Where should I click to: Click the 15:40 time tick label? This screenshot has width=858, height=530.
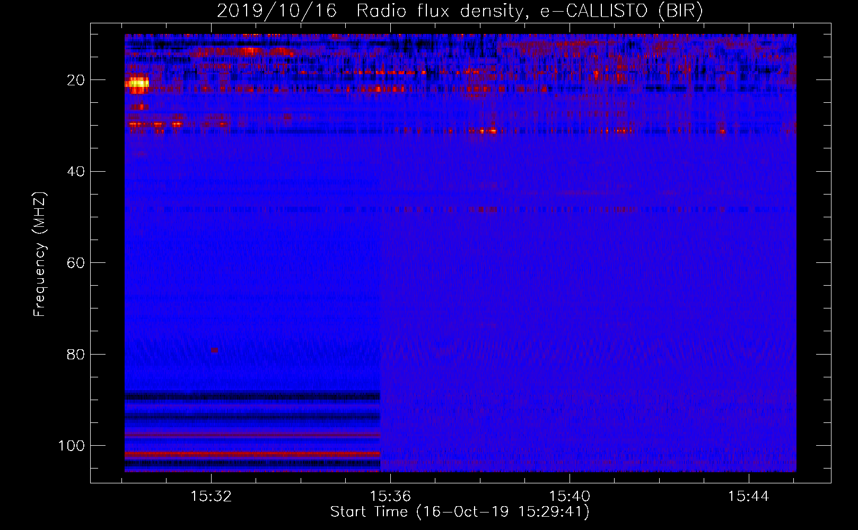pyautogui.click(x=570, y=497)
